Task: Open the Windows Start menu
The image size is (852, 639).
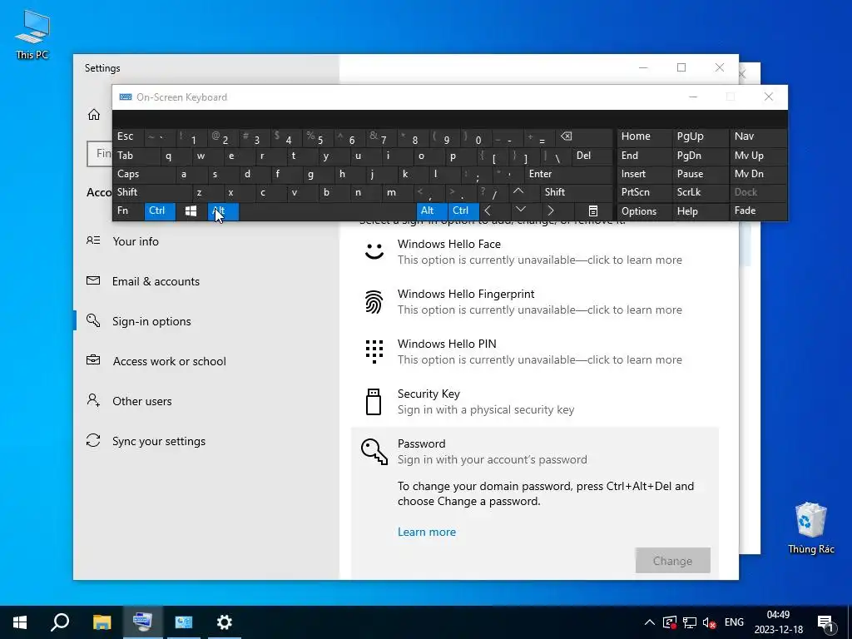Action: (20, 622)
